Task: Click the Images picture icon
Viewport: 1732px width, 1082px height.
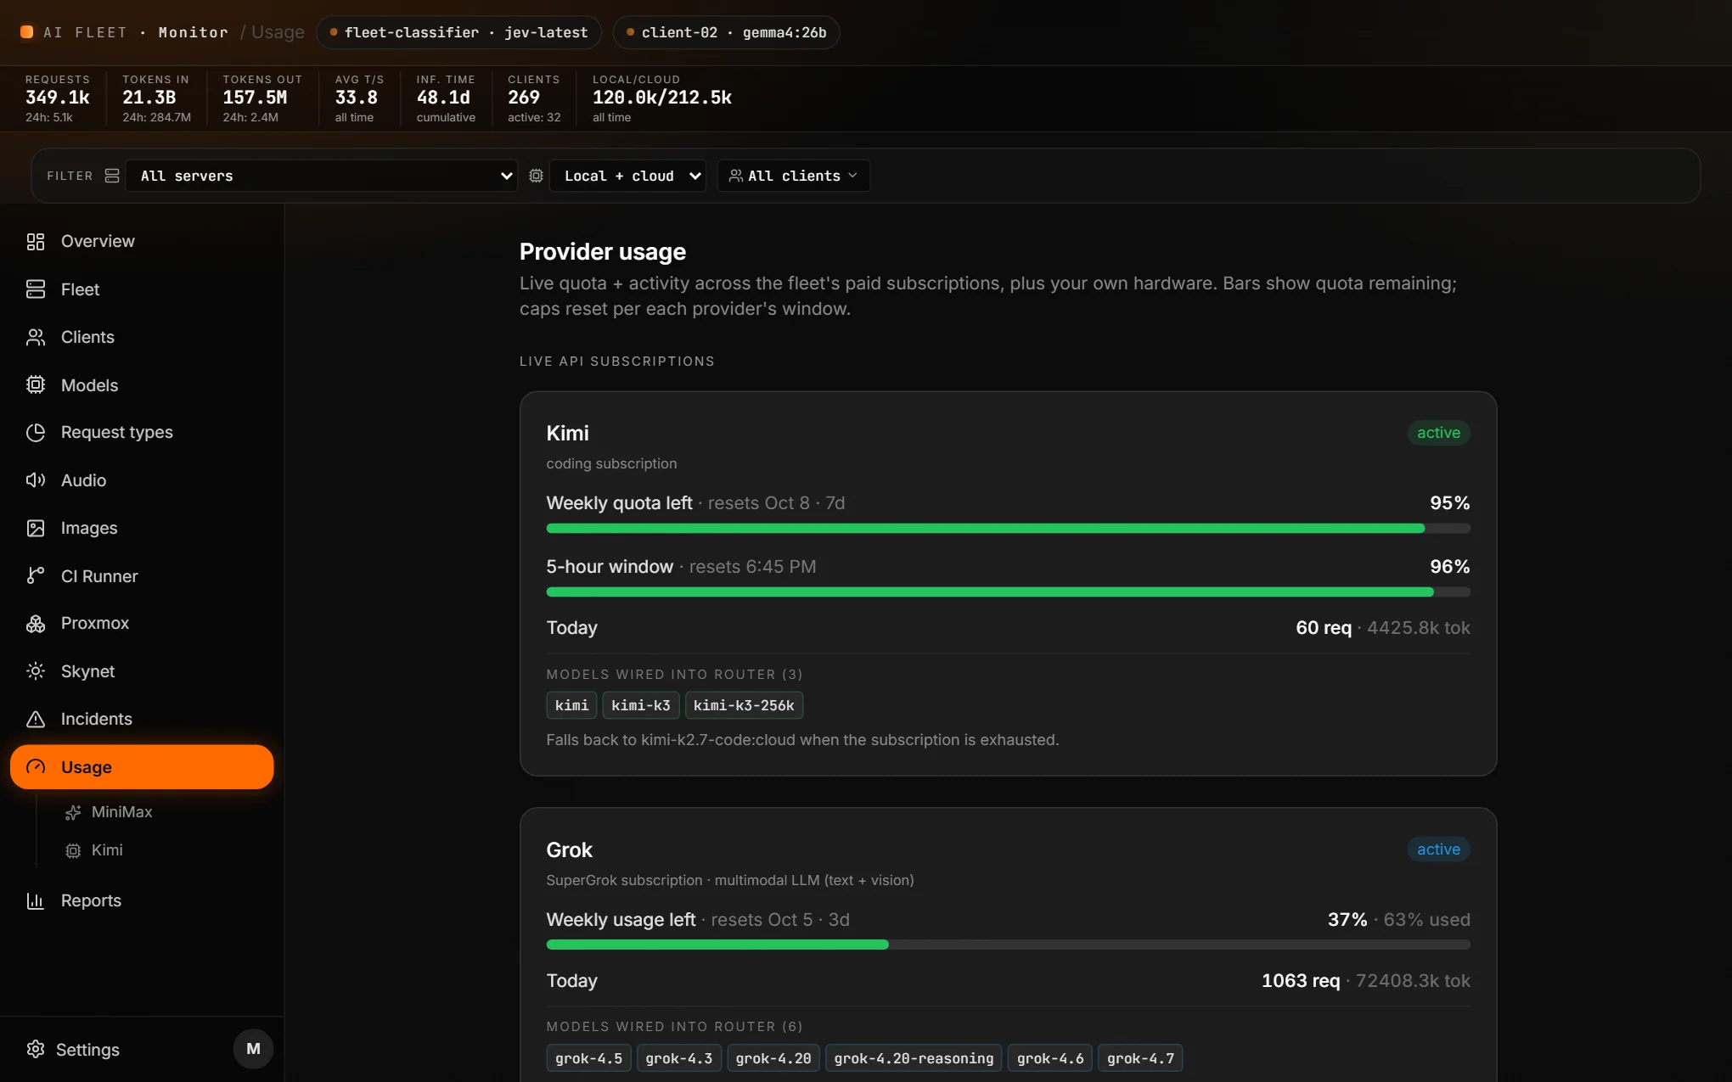Action: coord(35,529)
